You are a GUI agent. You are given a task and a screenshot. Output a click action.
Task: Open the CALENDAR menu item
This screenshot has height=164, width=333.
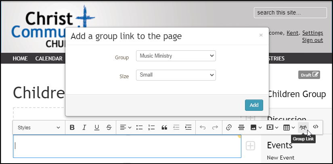point(49,58)
